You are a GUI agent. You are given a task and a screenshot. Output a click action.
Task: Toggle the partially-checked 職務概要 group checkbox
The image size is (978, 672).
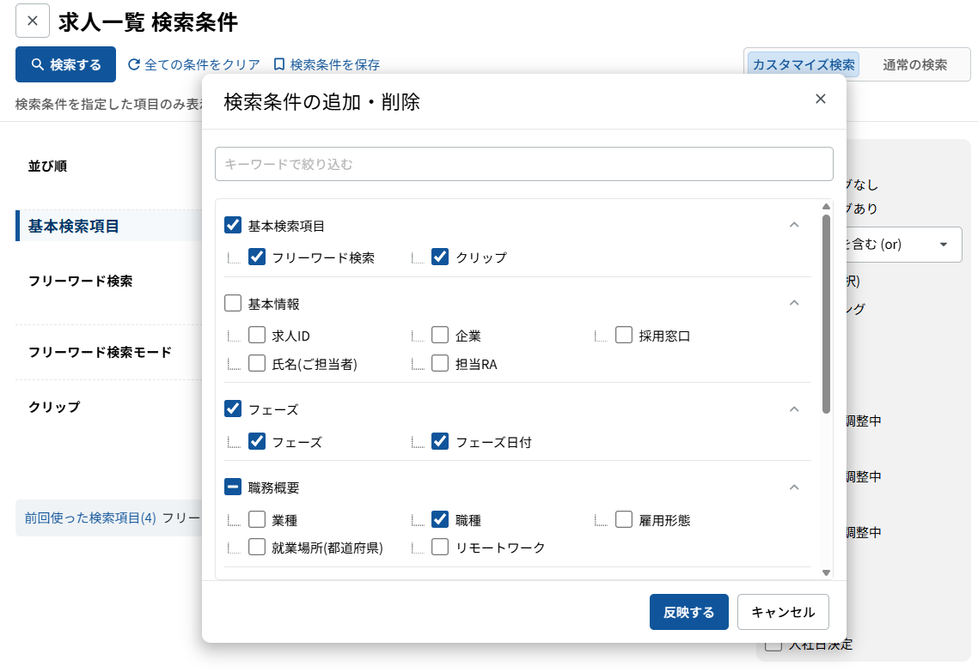tap(233, 487)
